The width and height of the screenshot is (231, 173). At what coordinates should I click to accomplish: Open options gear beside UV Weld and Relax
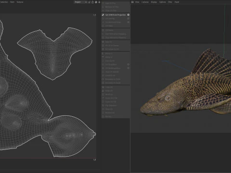[x=128, y=22]
